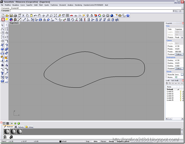The height and width of the screenshot is (144, 185).
Task: Click the large green preview sphere
Action: click(19, 123)
